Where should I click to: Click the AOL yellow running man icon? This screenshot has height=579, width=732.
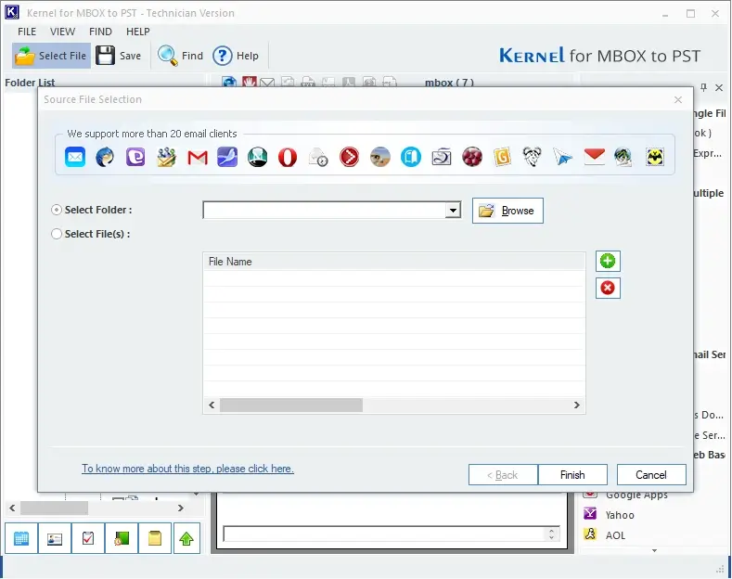pos(590,534)
